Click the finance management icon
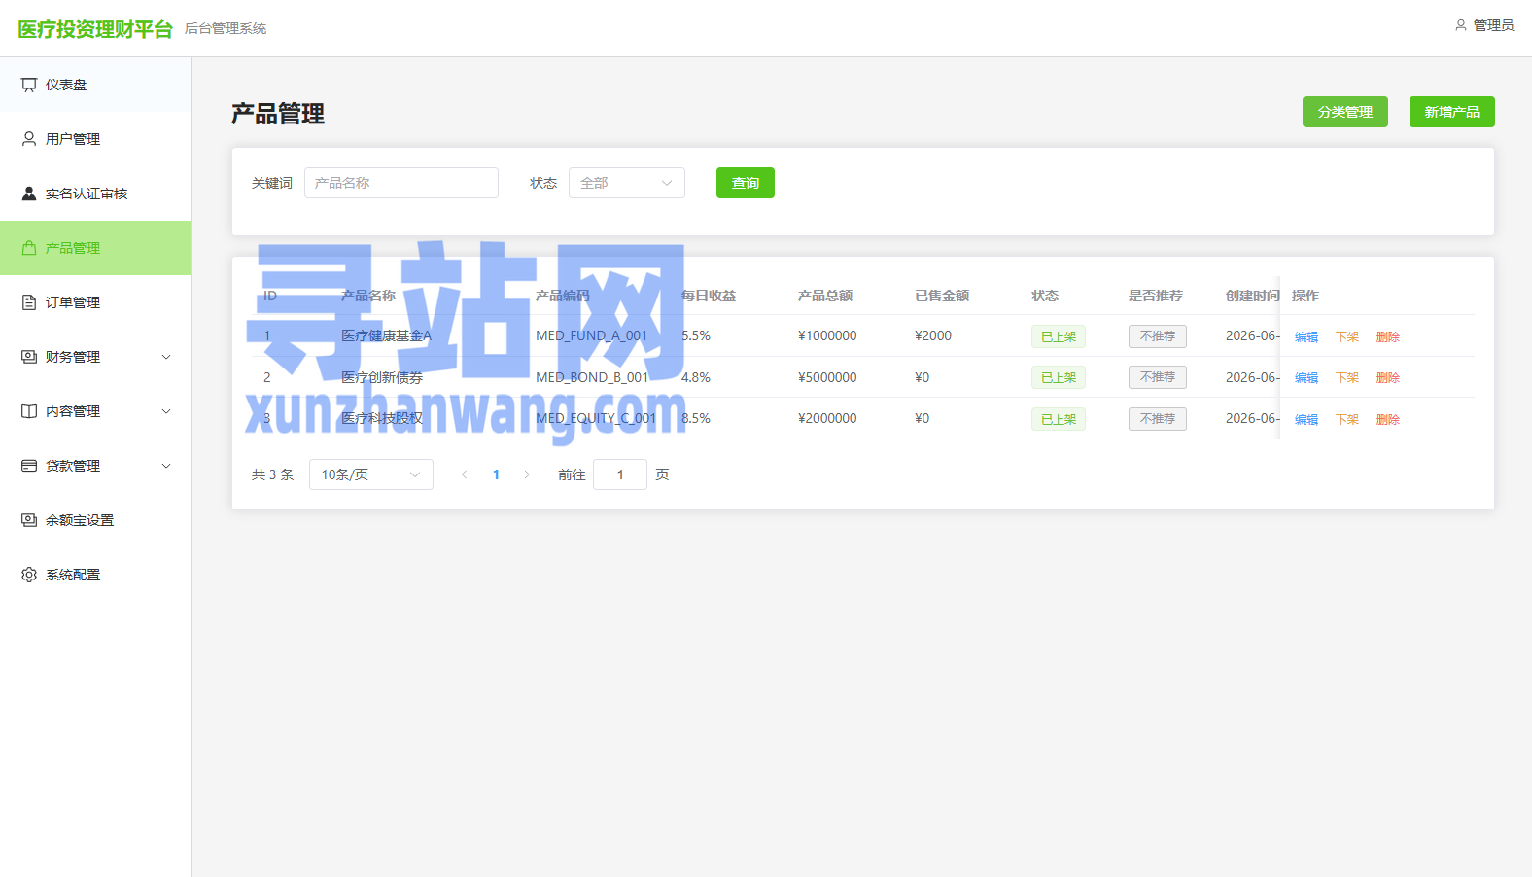 (x=29, y=357)
